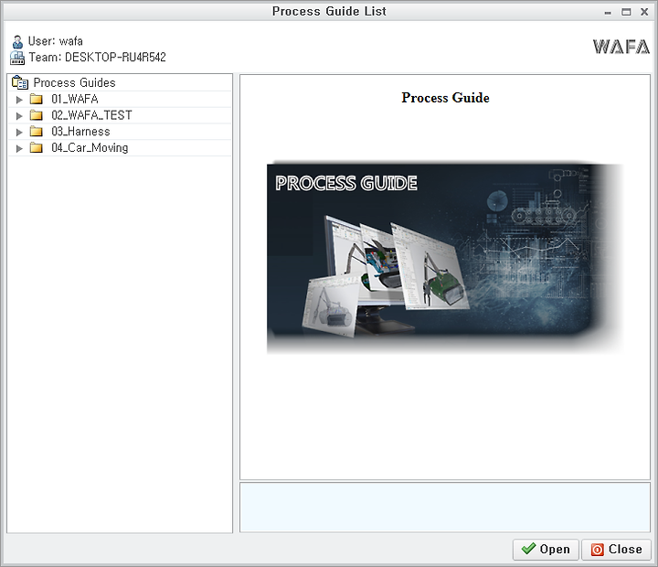This screenshot has height=567, width=658.
Task: Close window using title bar X
Action: tap(644, 12)
